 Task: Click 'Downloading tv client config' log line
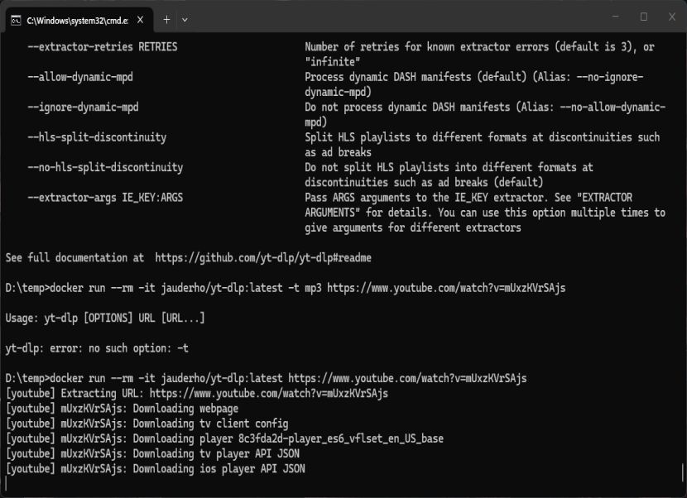pos(147,424)
